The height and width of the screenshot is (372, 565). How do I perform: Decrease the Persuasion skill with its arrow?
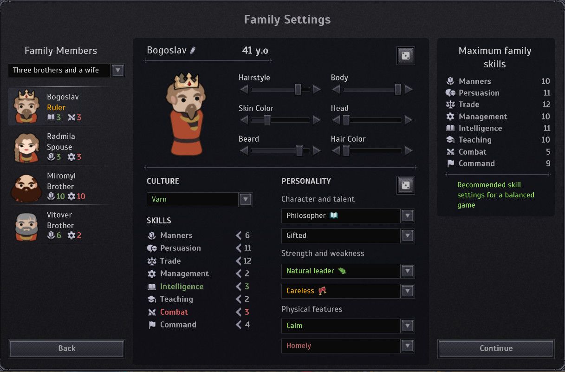point(239,248)
